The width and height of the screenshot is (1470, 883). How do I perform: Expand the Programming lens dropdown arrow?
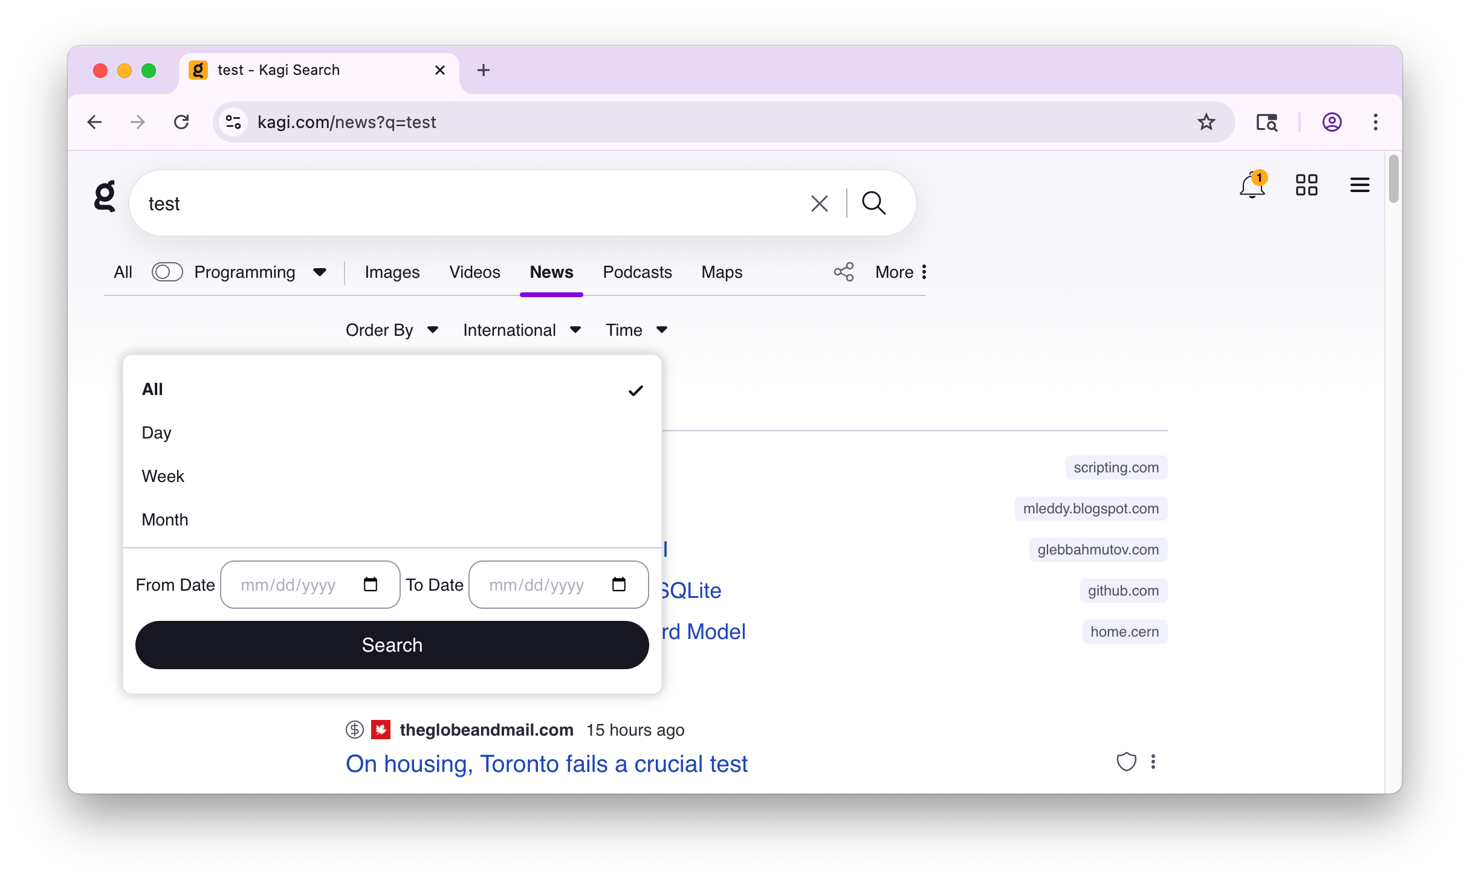320,272
